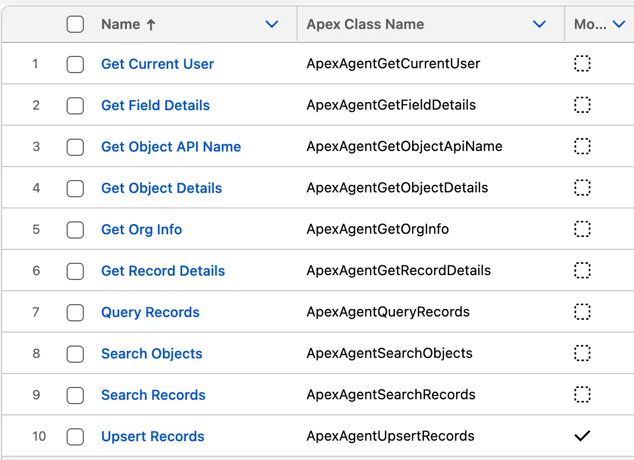Click the Mo... column header text
This screenshot has width=634, height=460.
pyautogui.click(x=590, y=24)
